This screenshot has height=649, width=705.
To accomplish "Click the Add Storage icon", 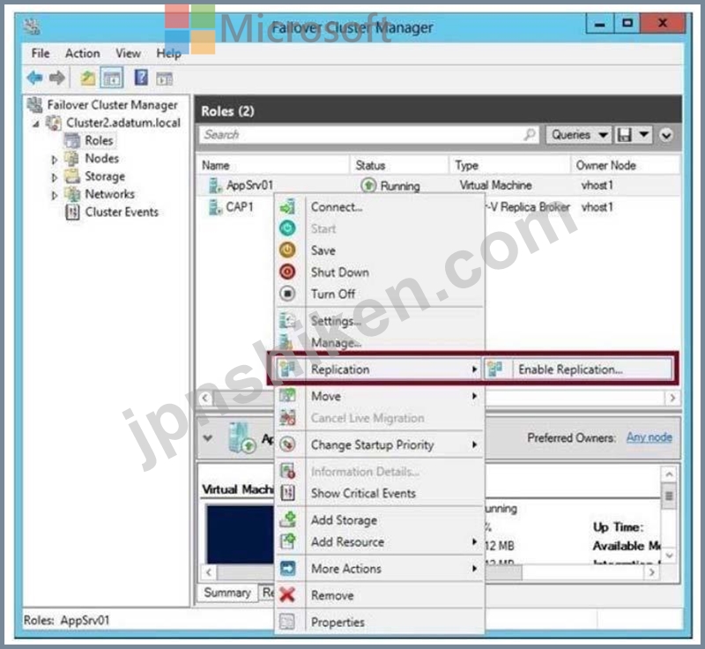I will coord(288,519).
